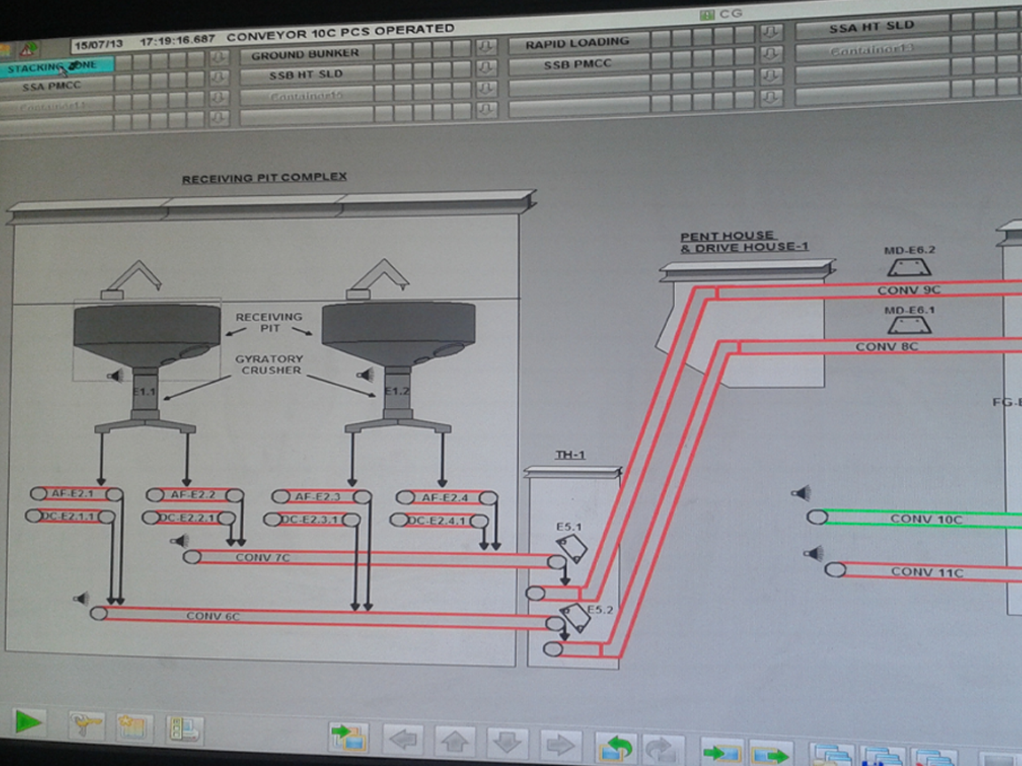This screenshot has height=766, width=1022.
Task: Click the horn icon beside CONV 10C
Action: [x=801, y=493]
